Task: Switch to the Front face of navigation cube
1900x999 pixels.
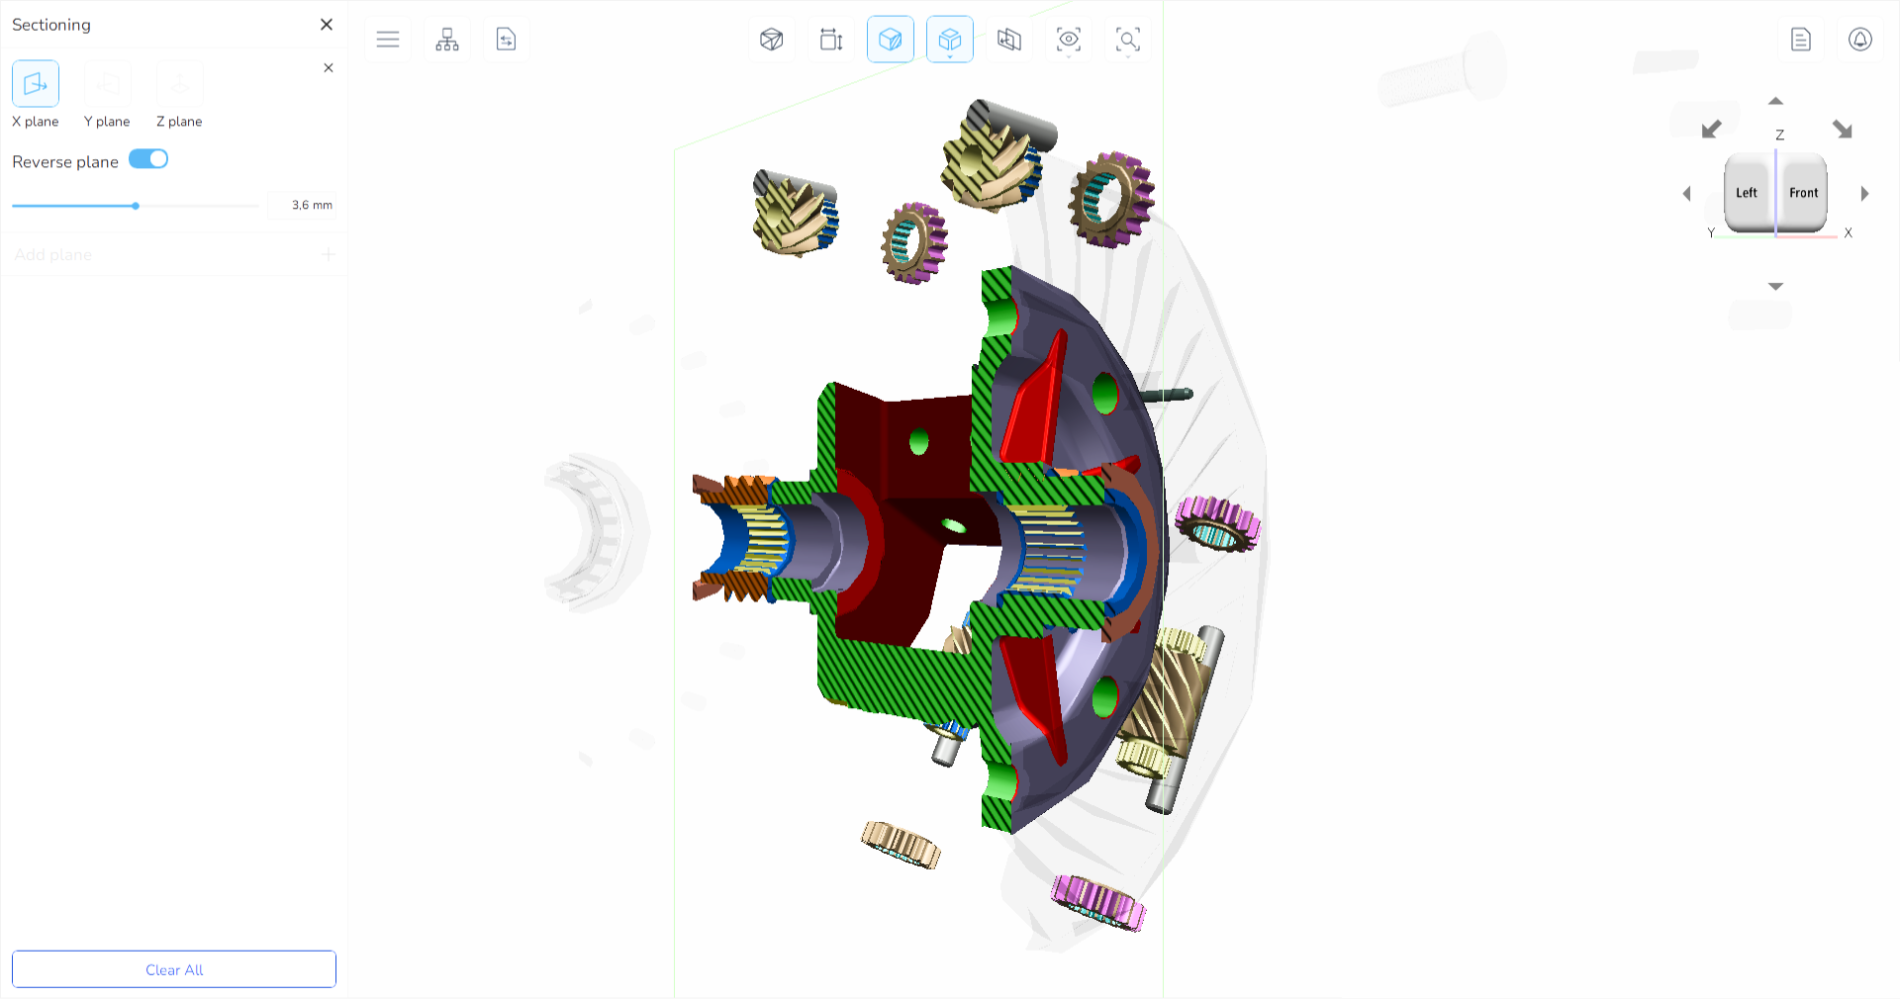Action: pyautogui.click(x=1804, y=192)
